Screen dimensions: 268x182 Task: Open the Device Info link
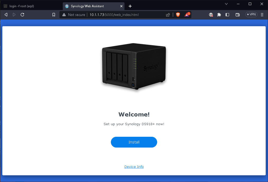(134, 167)
